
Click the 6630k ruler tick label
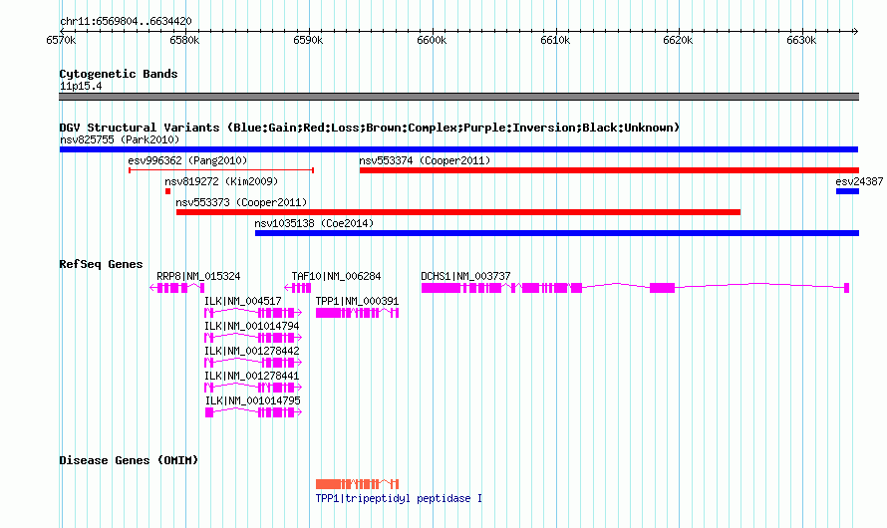801,40
